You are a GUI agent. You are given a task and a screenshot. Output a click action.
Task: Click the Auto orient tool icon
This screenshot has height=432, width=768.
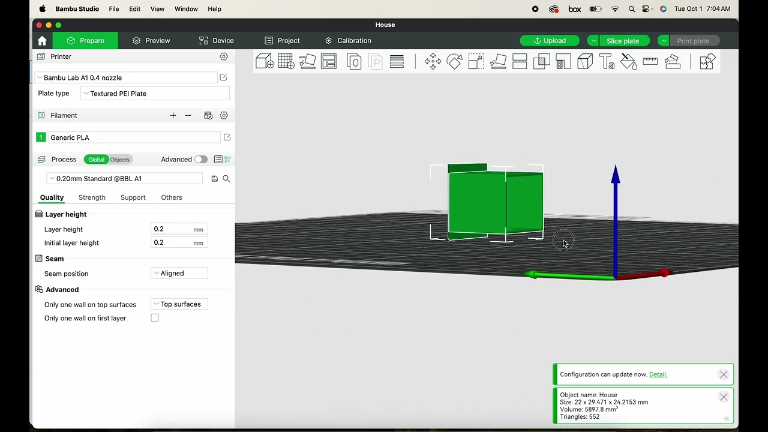(307, 62)
